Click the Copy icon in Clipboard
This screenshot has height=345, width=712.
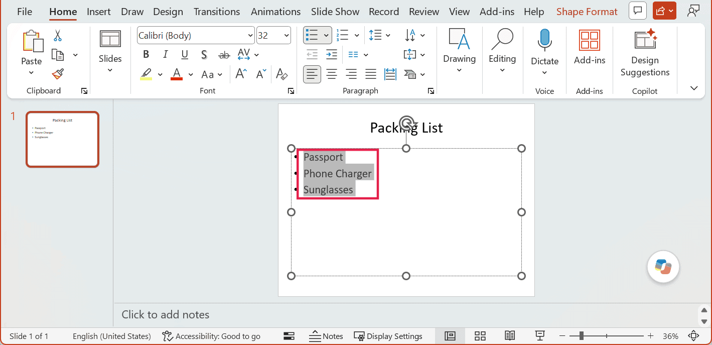pos(58,55)
